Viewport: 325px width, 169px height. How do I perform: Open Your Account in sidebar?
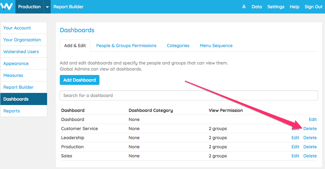24,28
